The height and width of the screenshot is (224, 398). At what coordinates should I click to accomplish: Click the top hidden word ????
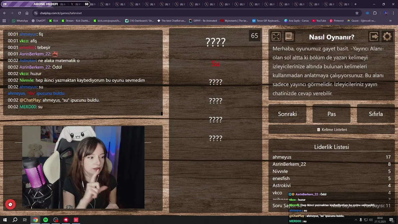tap(215, 42)
